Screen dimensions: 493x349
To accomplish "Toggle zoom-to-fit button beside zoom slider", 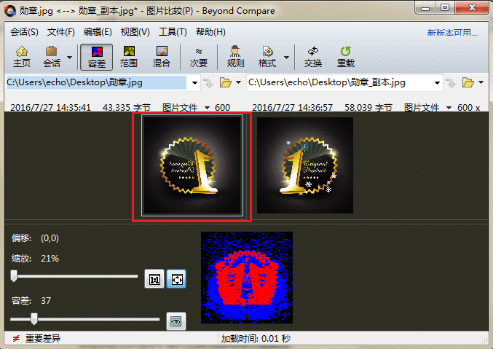I will [175, 279].
